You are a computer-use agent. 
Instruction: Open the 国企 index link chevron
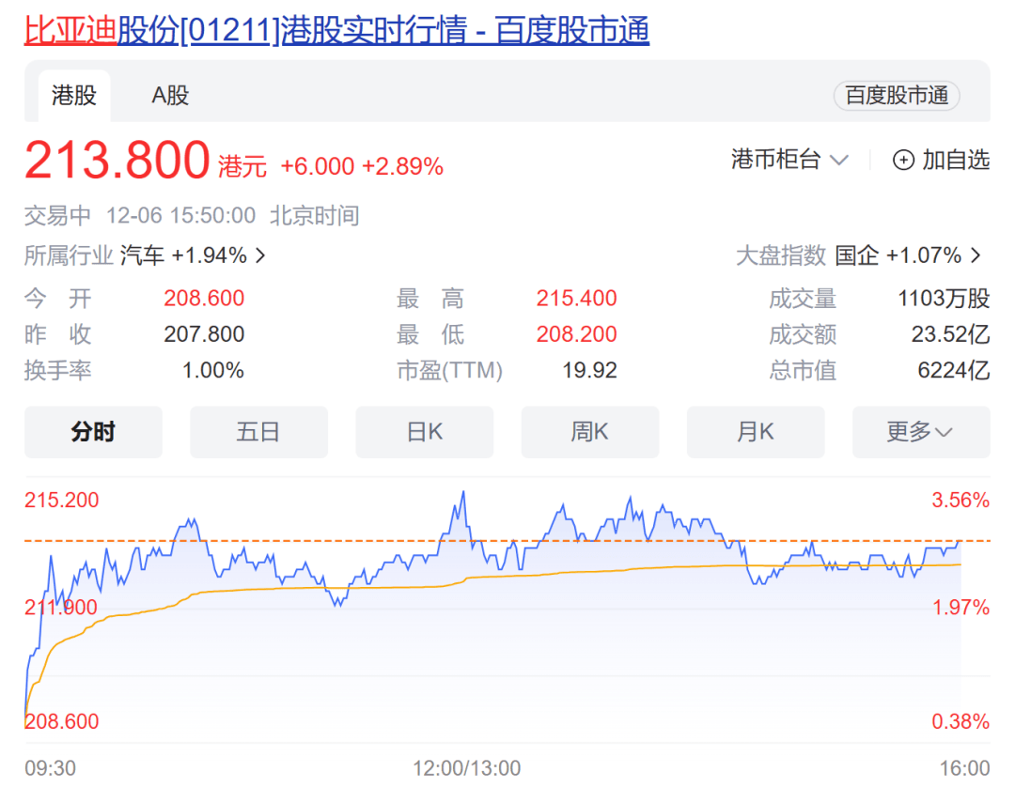tap(976, 256)
